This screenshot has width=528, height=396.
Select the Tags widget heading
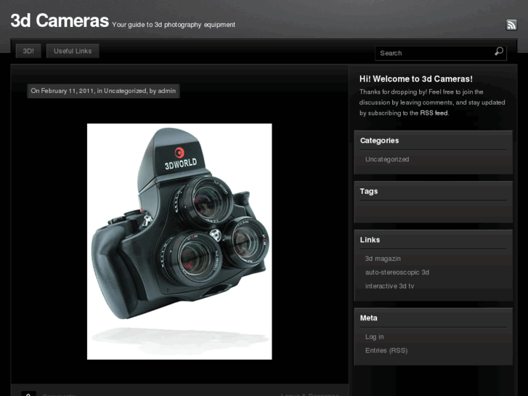[x=369, y=191]
